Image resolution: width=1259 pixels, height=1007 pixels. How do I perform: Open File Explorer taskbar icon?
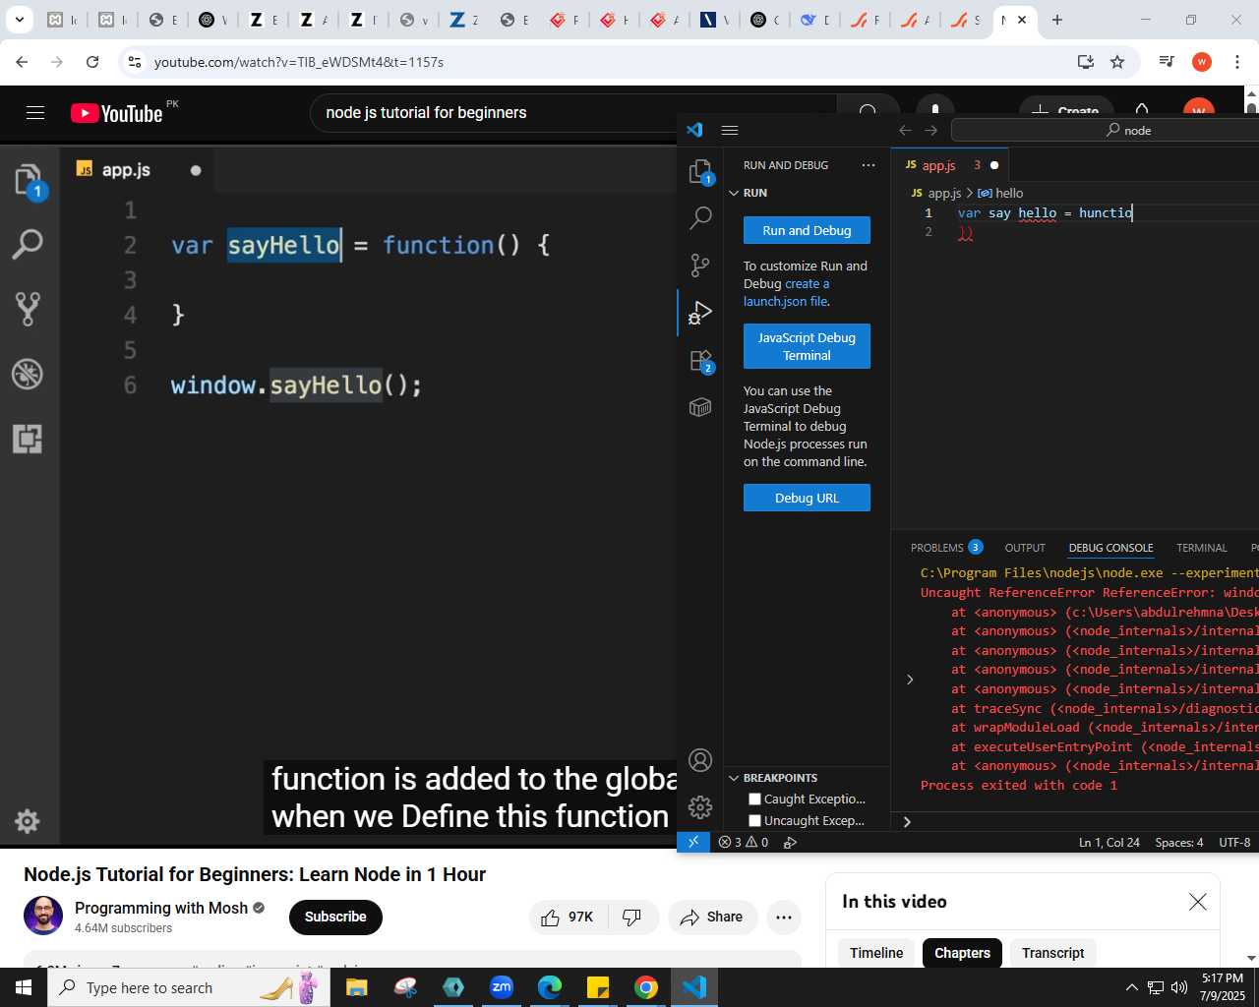tap(356, 987)
